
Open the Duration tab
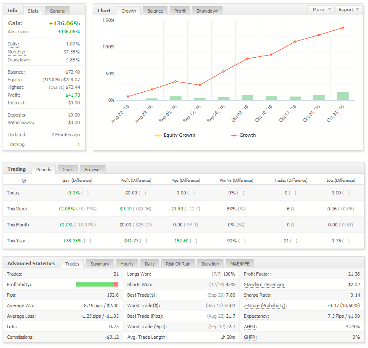210,263
